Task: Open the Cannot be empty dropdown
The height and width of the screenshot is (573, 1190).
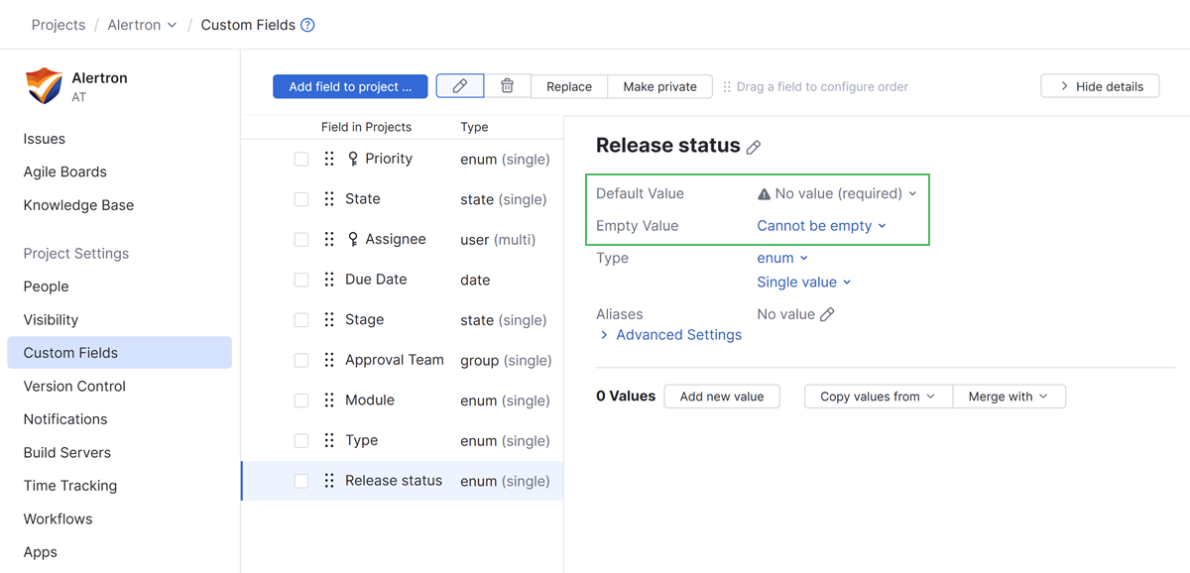Action: [821, 226]
